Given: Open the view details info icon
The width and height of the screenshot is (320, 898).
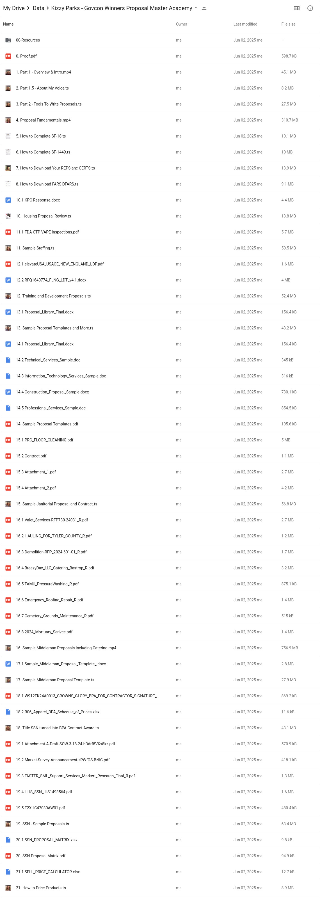Looking at the screenshot, I should click(x=310, y=8).
